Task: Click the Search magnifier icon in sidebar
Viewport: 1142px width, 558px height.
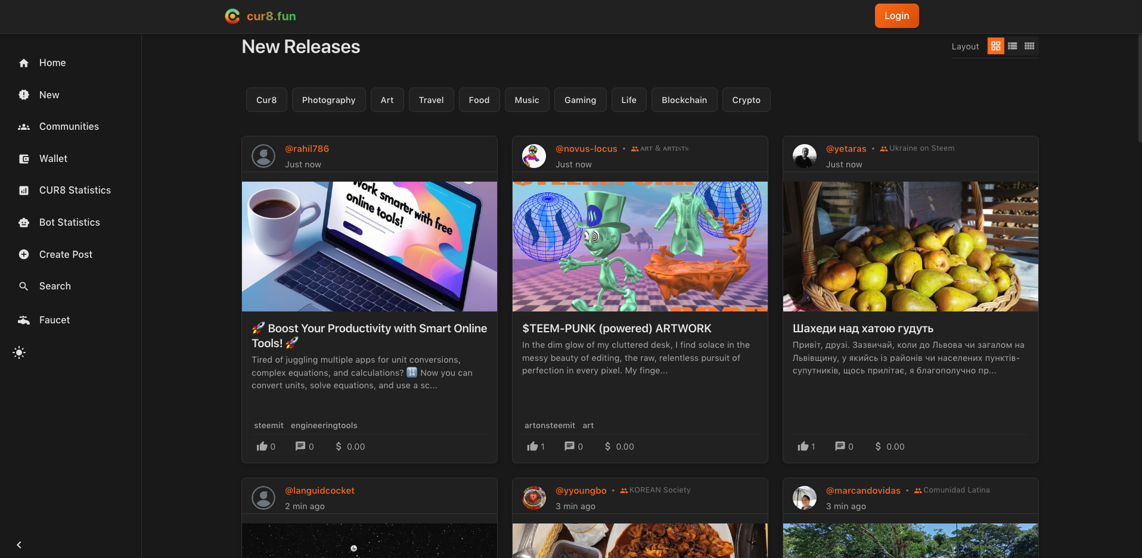Action: [x=24, y=286]
